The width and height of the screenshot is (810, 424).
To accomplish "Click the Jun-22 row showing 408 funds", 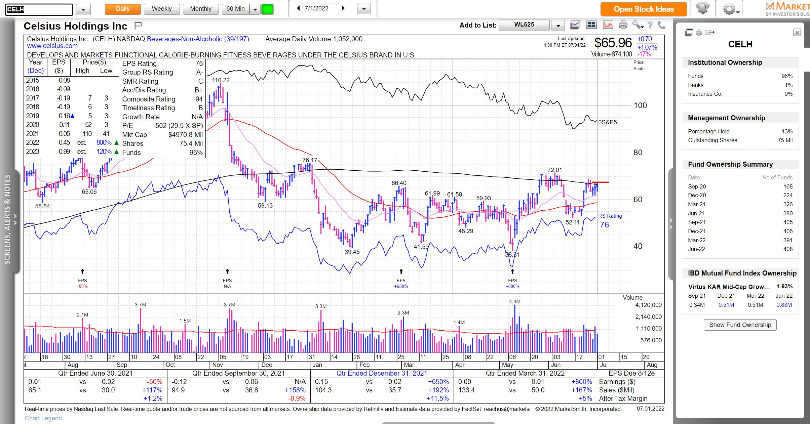I will (x=740, y=249).
